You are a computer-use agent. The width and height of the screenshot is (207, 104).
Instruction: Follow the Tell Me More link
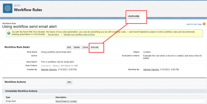[x=53, y=34]
